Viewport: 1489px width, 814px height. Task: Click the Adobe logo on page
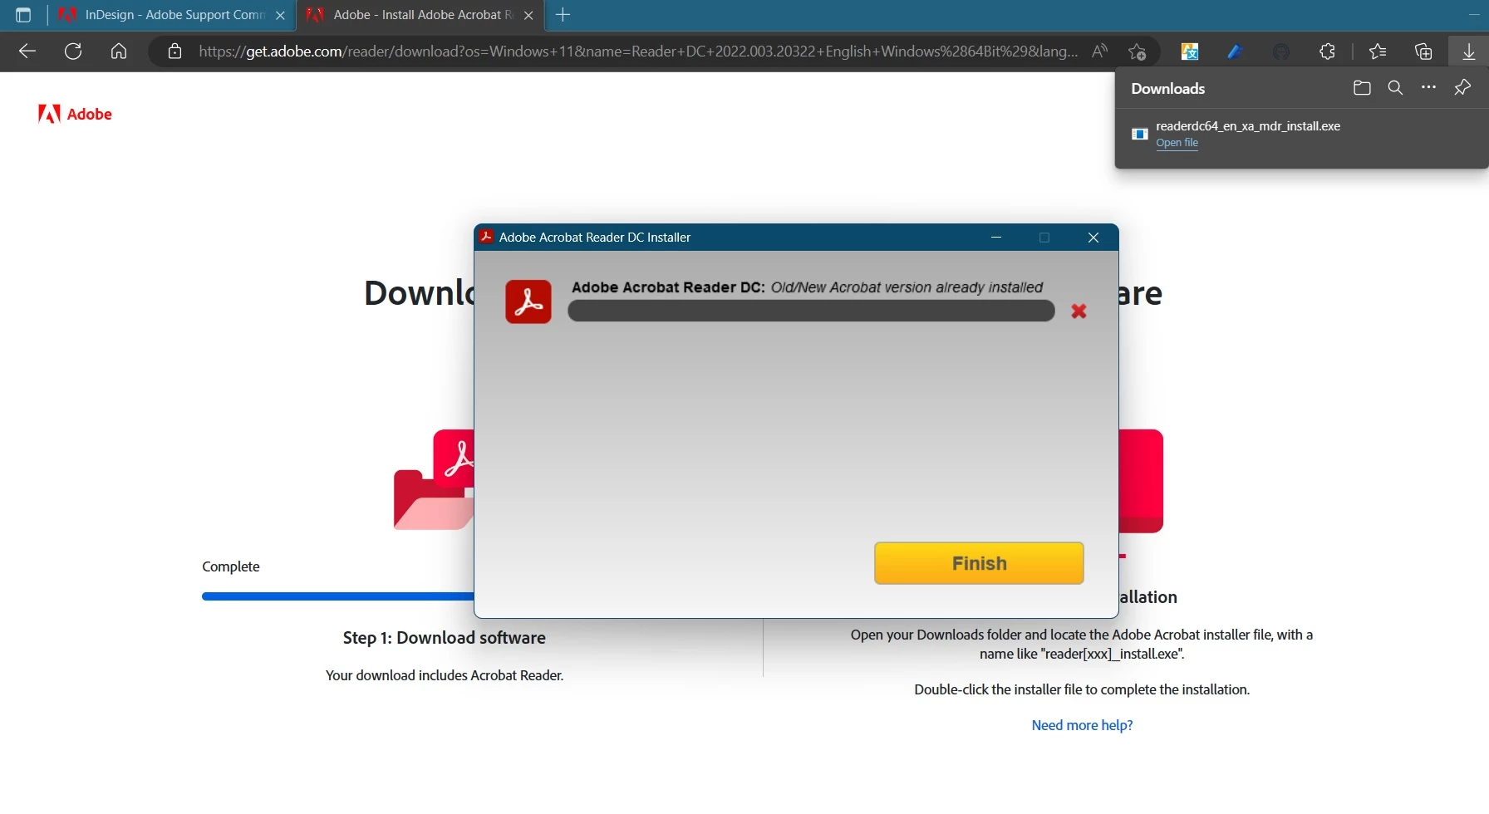point(75,114)
